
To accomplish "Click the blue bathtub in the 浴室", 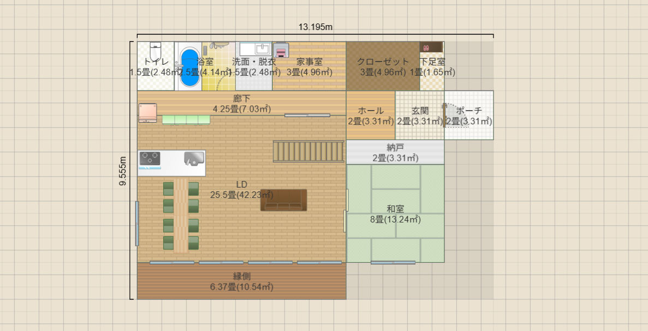I will tap(189, 67).
